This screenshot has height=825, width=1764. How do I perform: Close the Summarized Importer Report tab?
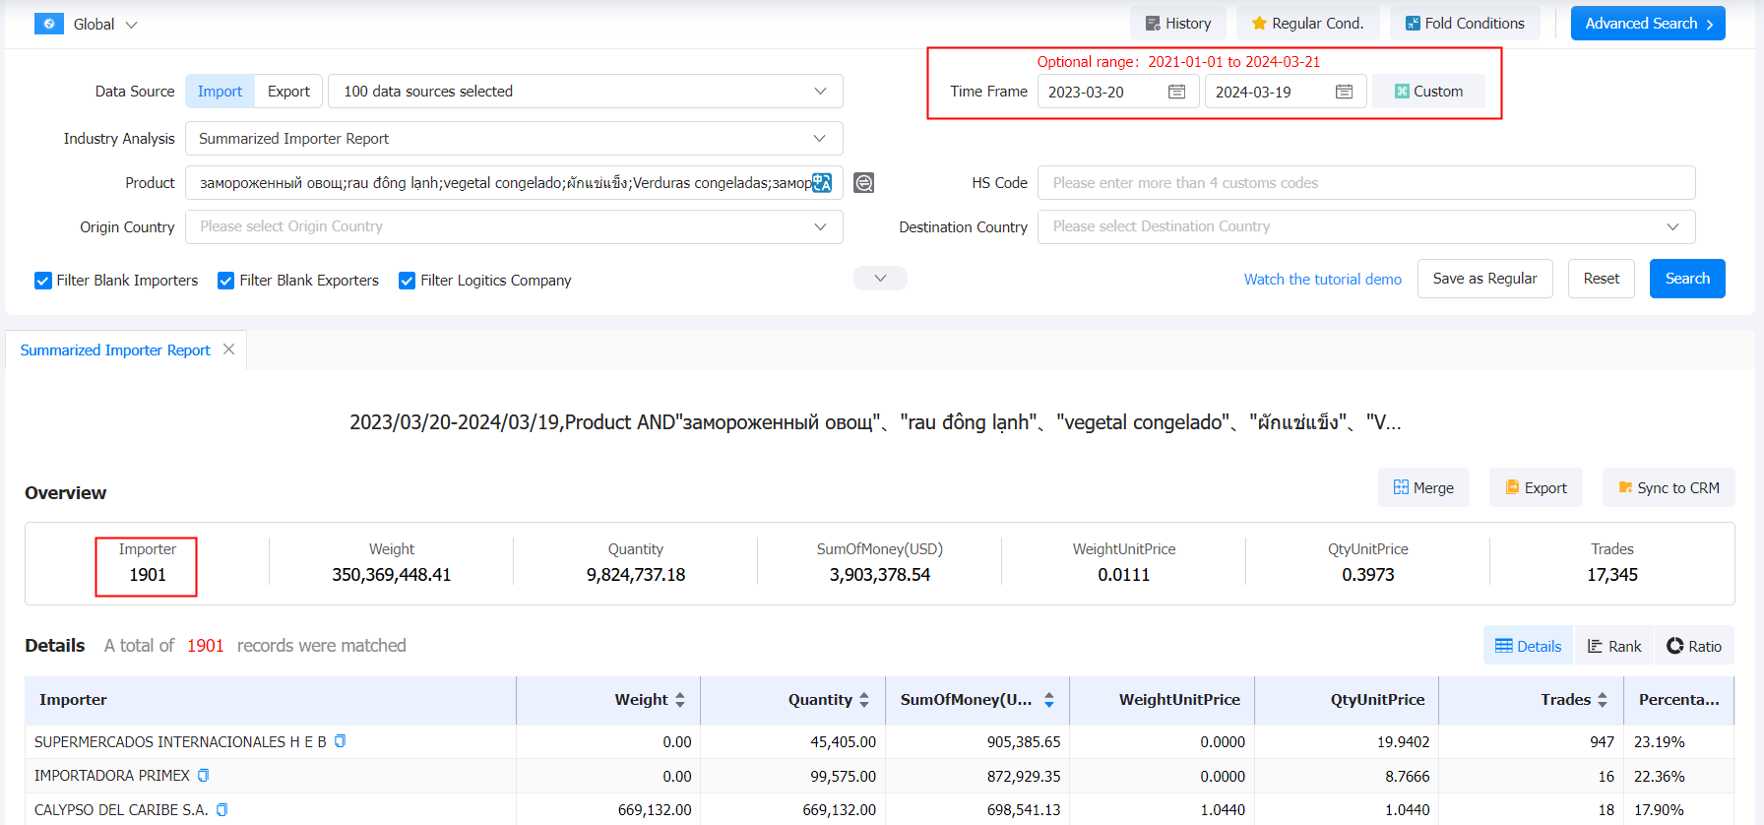pyautogui.click(x=228, y=349)
